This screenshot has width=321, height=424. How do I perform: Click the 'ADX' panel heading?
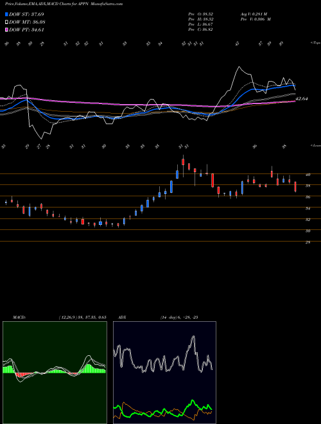pyautogui.click(x=122, y=317)
